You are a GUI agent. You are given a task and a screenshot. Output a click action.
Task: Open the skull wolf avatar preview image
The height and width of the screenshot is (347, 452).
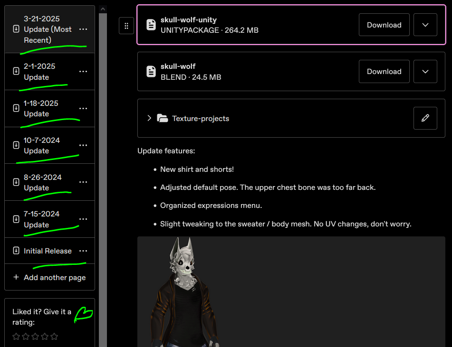[291, 292]
